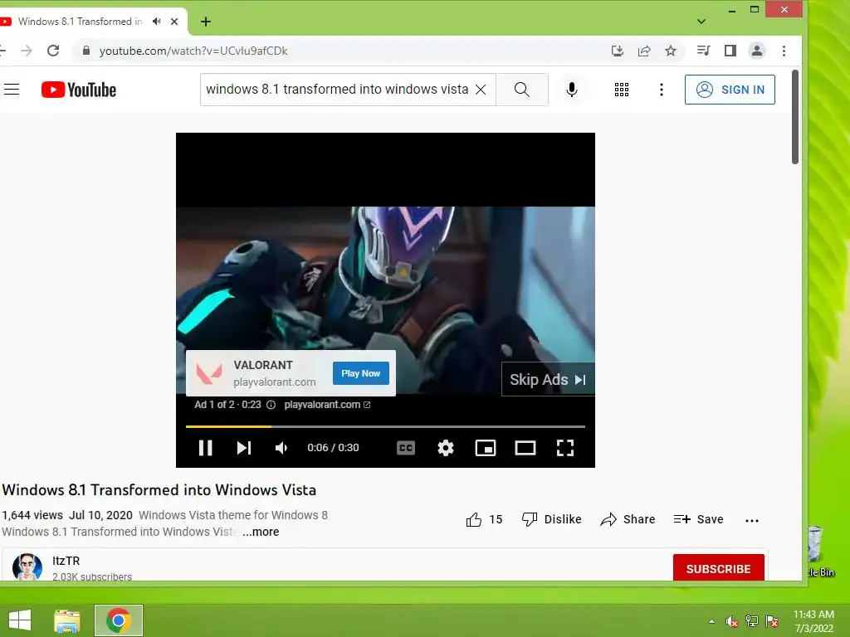Pause the video
850x637 pixels.
206,447
